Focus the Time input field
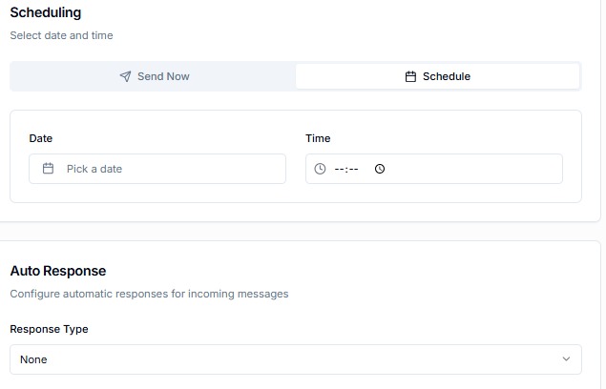The image size is (606, 389). (x=458, y=169)
